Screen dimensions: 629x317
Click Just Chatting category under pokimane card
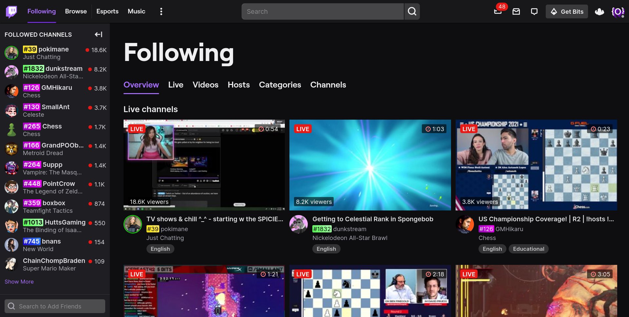click(x=165, y=238)
